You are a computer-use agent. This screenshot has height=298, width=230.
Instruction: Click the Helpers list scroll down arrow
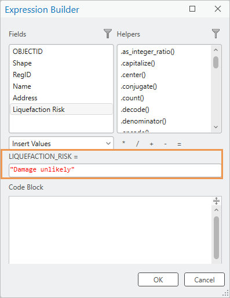pyautogui.click(x=216, y=127)
